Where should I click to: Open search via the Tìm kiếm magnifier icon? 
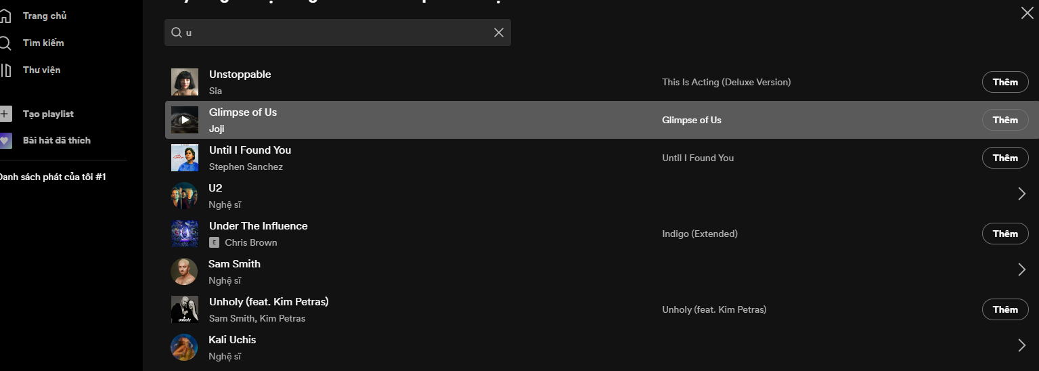coord(5,43)
